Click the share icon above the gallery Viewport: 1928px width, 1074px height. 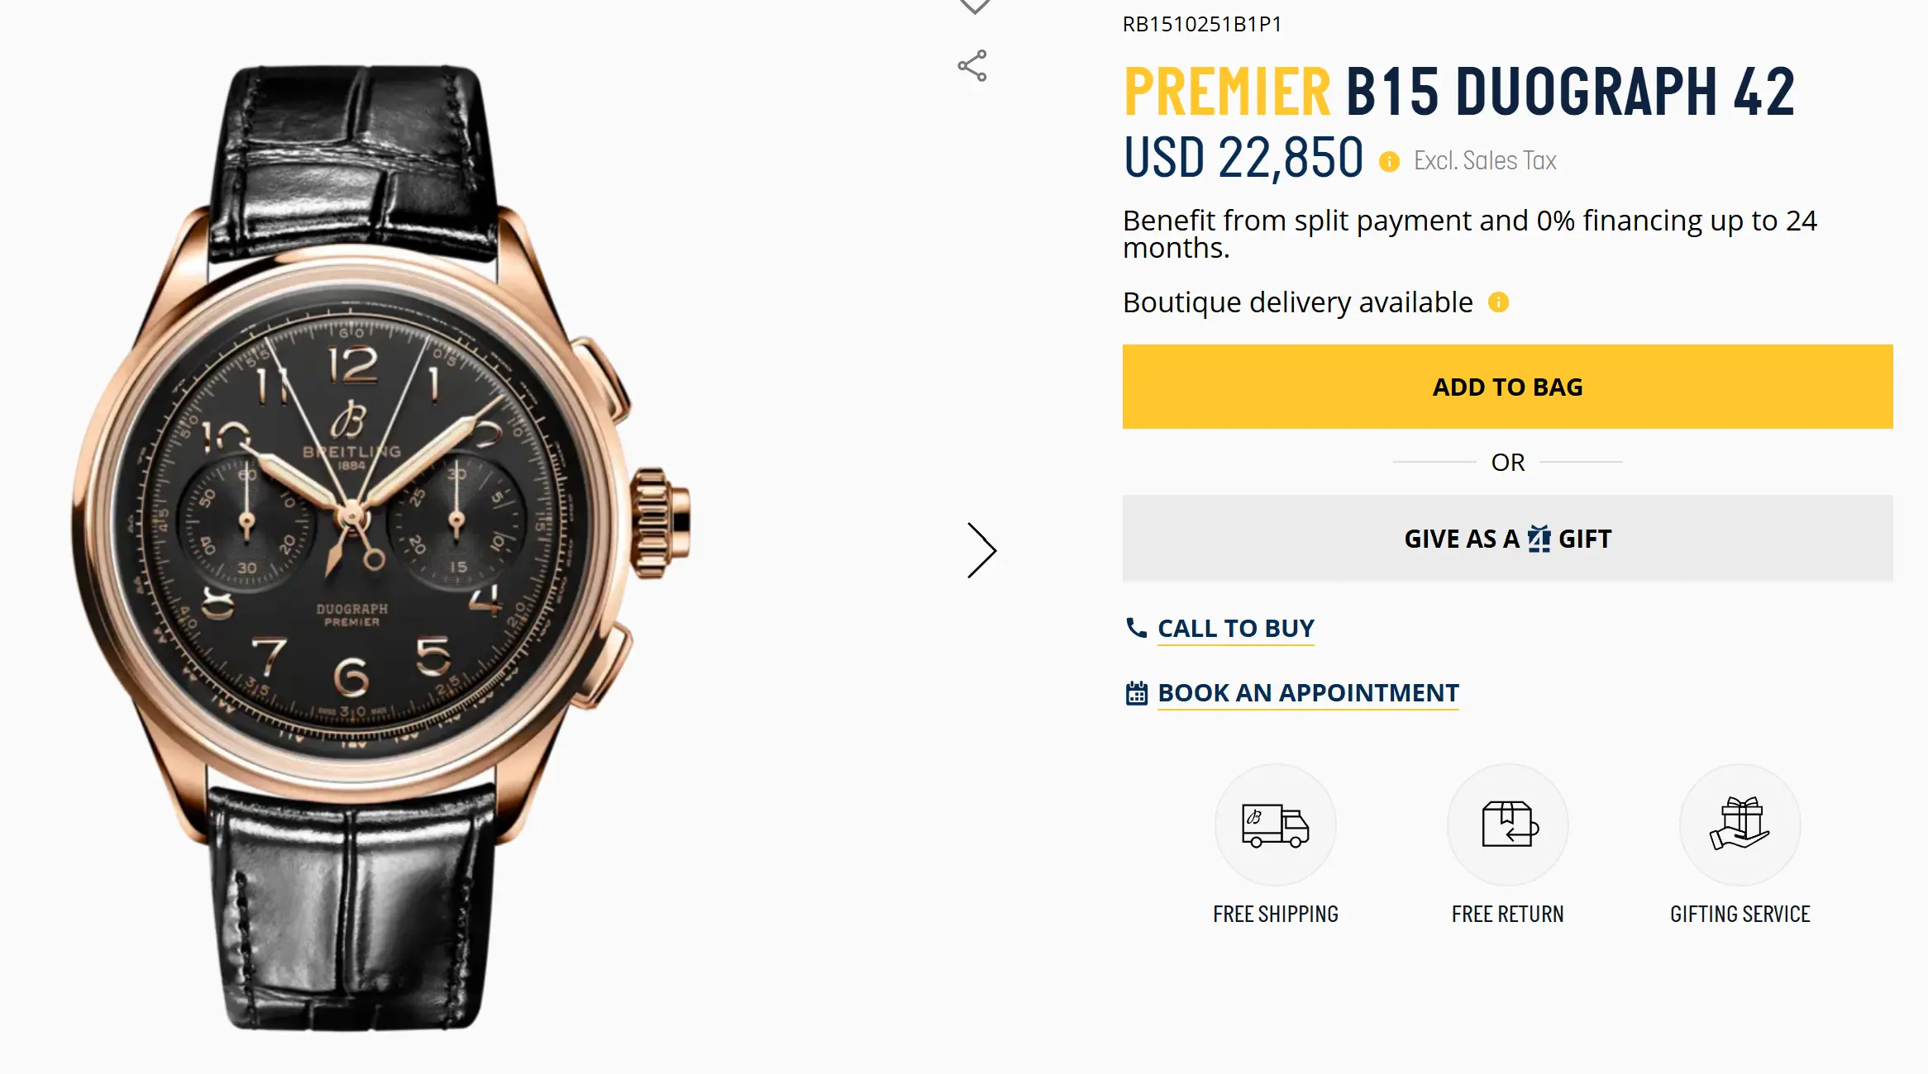[x=972, y=66]
